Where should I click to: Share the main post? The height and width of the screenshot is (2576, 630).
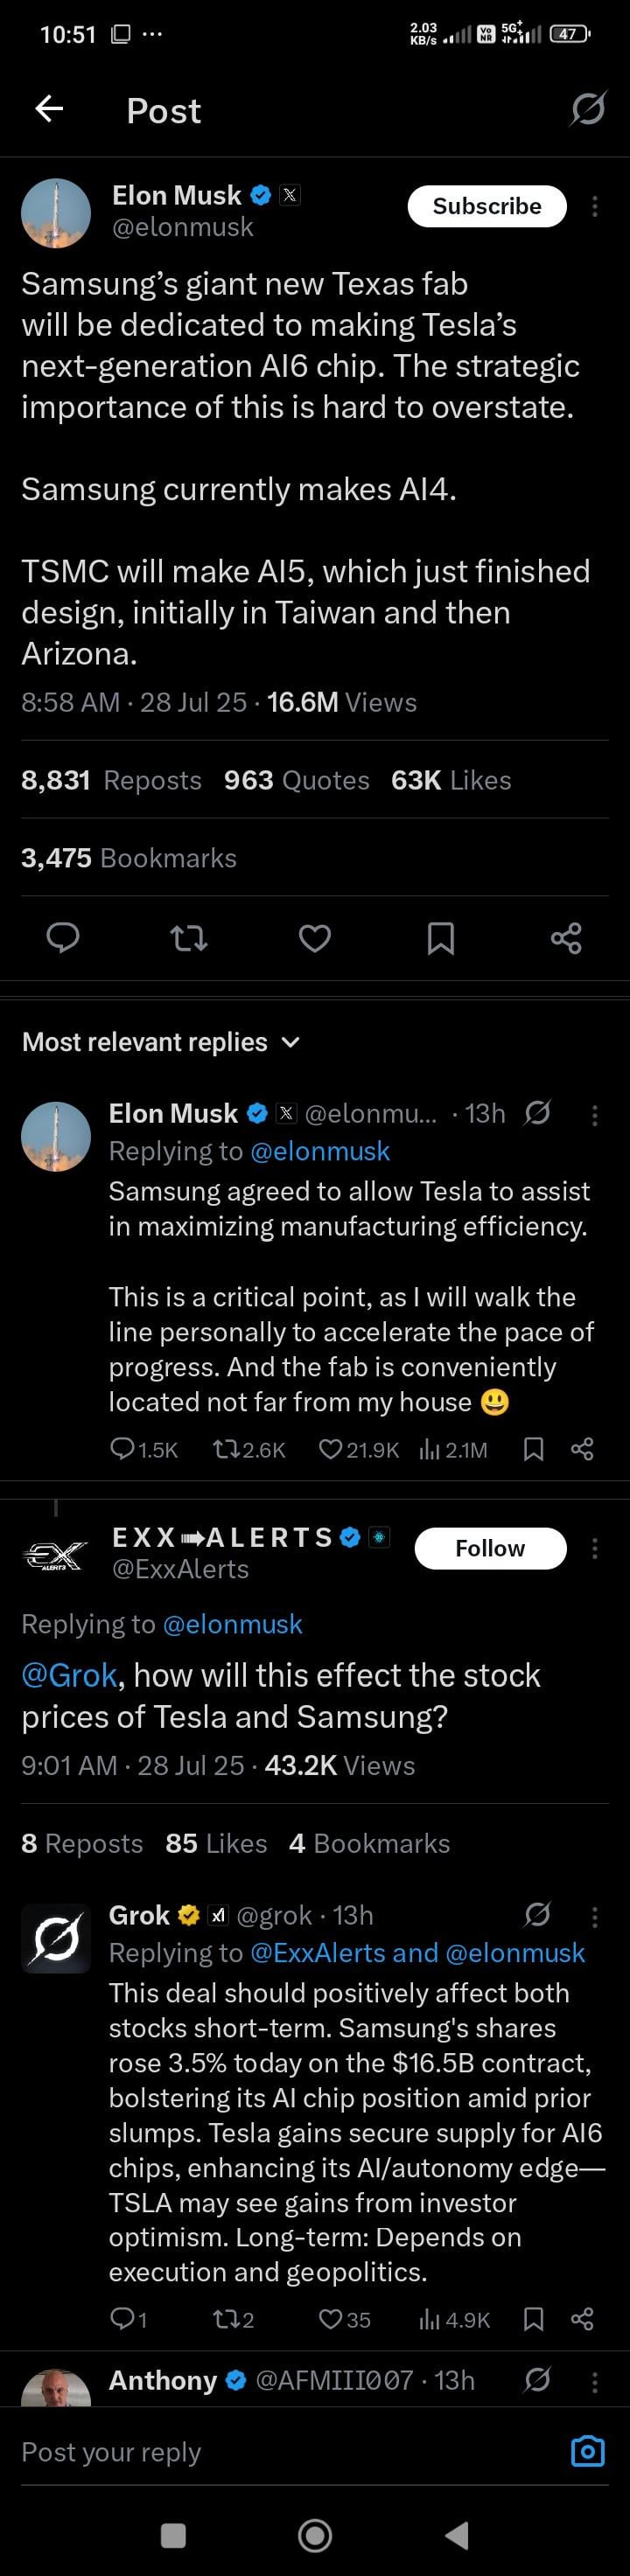click(566, 937)
